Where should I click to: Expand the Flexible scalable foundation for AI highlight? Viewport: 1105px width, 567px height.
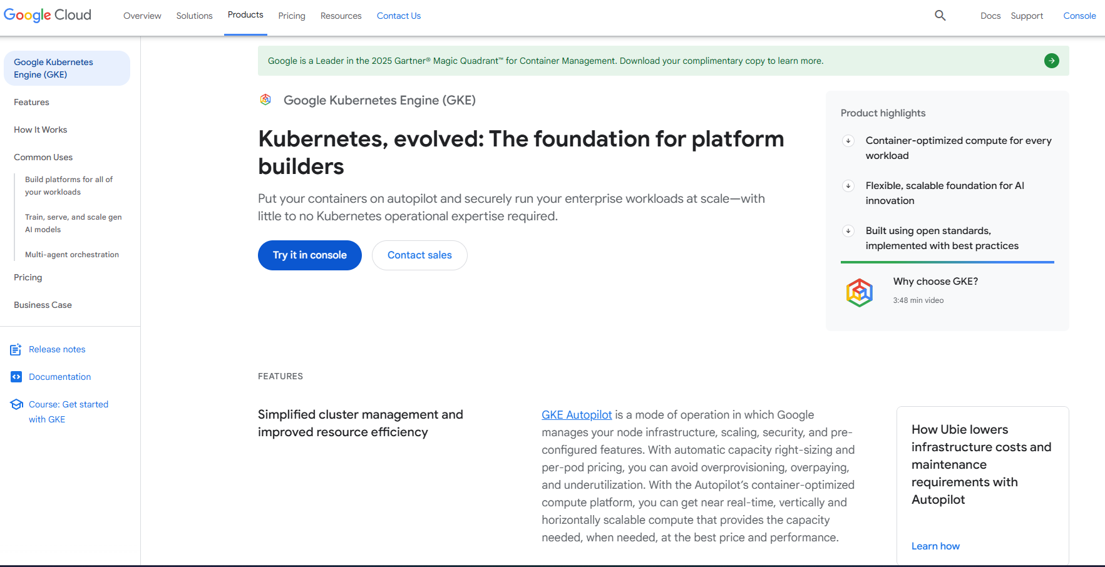click(848, 186)
